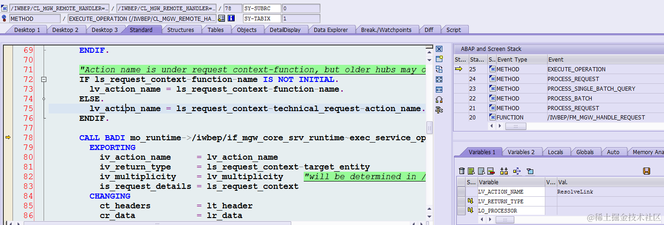Click the yellow squares with arrows icon in the Variables toolbar

[x=504, y=171]
